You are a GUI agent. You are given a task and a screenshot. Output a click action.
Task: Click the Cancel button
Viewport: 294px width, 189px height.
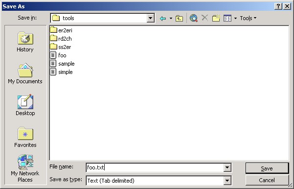(267, 180)
